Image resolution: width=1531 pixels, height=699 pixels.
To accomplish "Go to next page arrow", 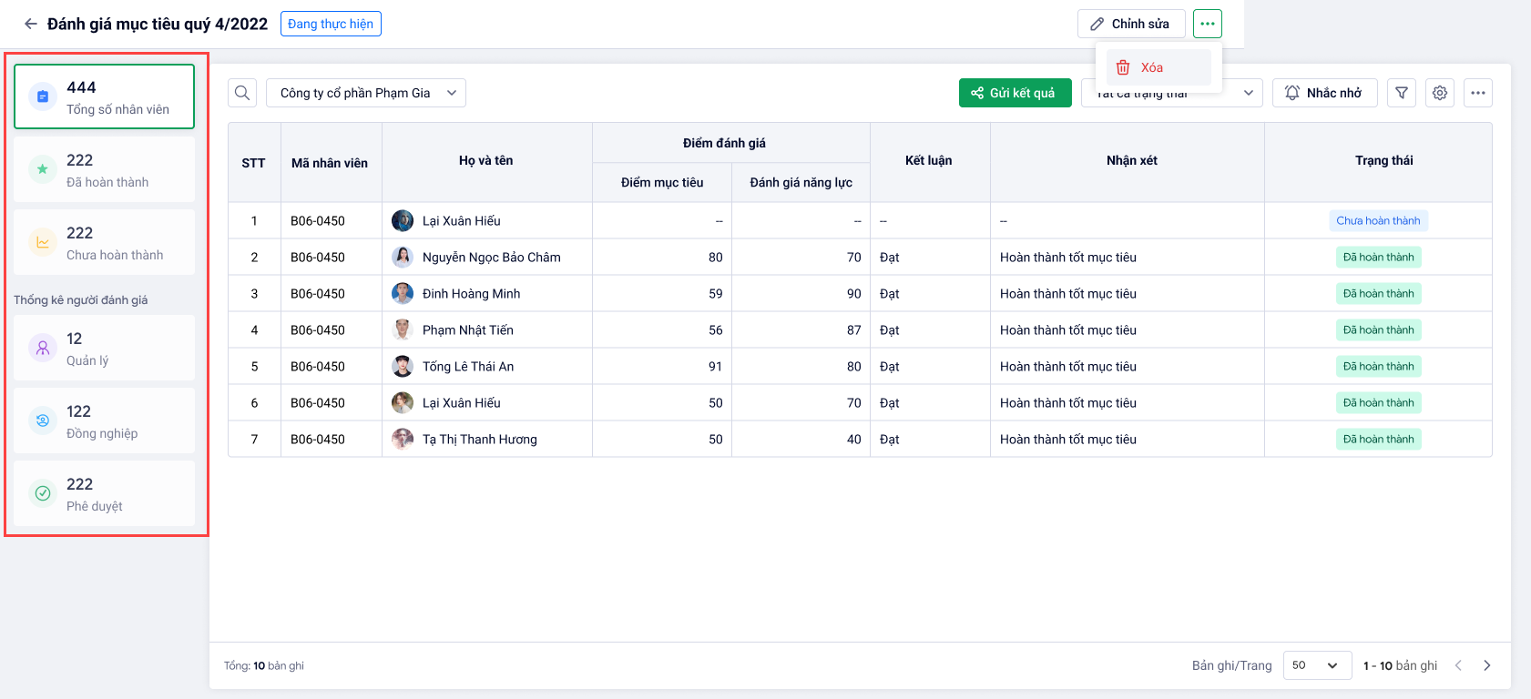I will click(x=1487, y=665).
